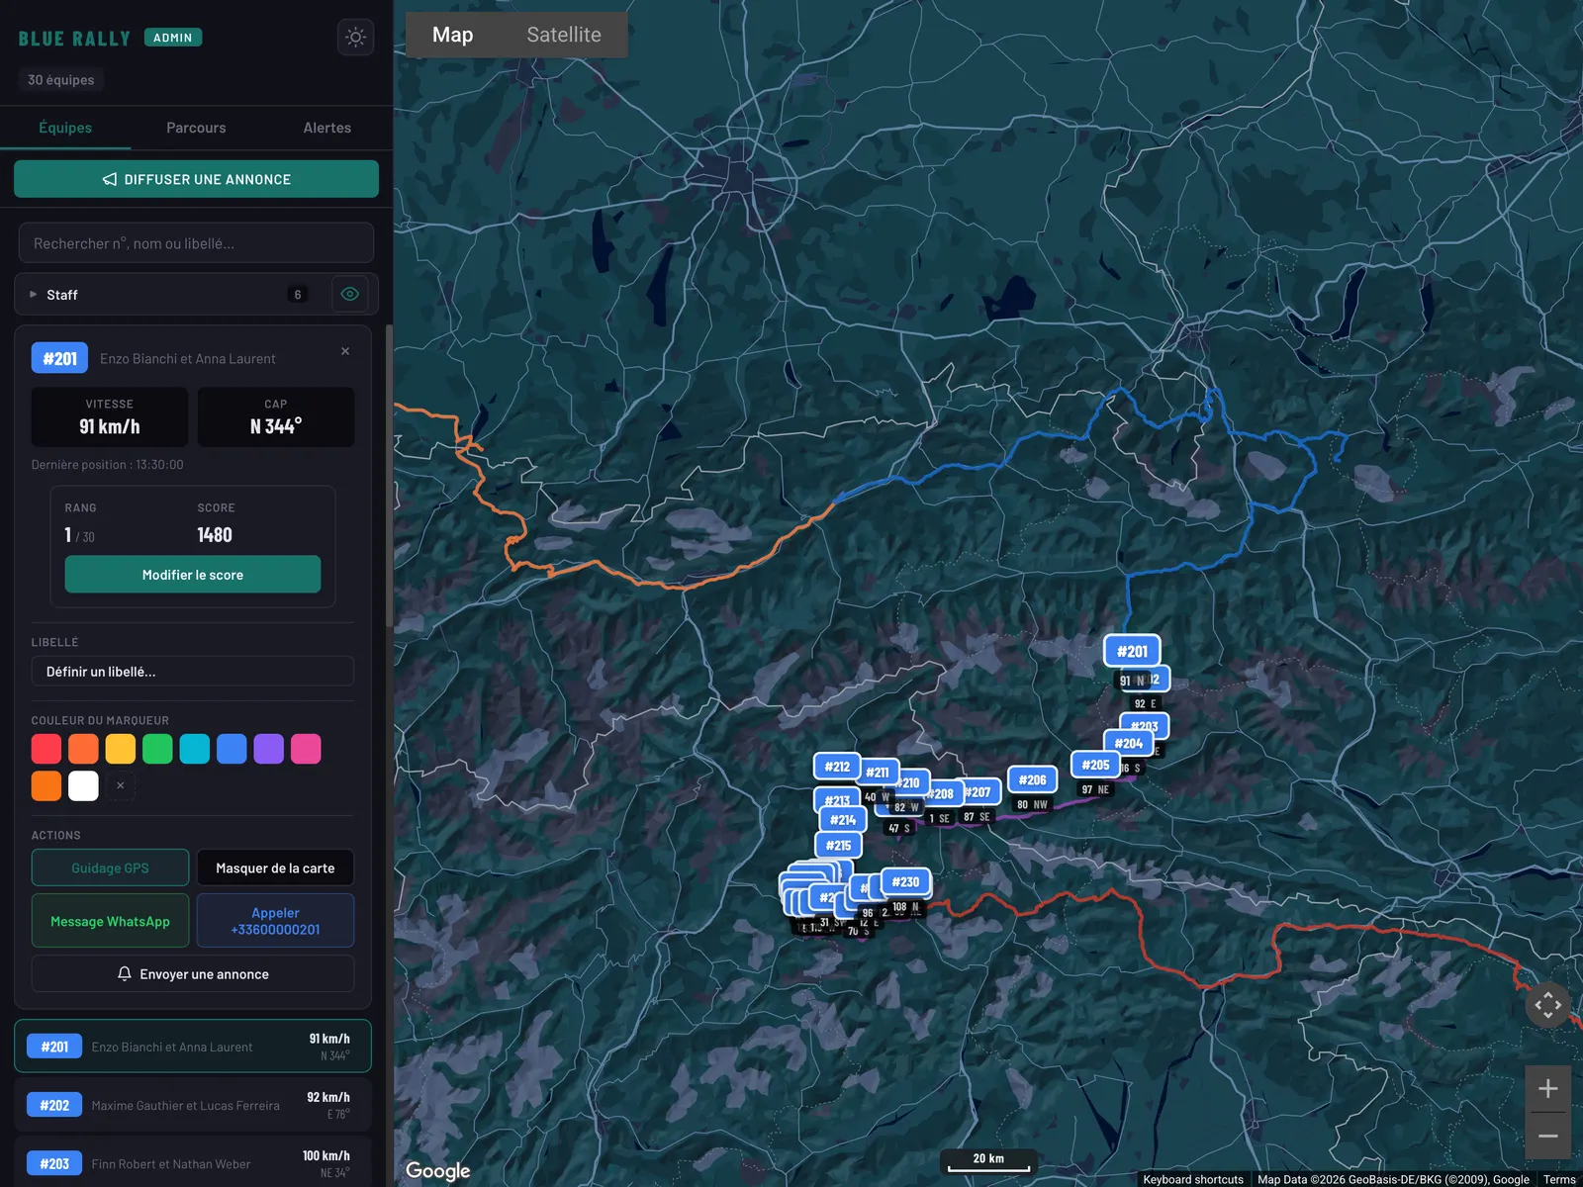Pick the white marker color

tap(83, 785)
